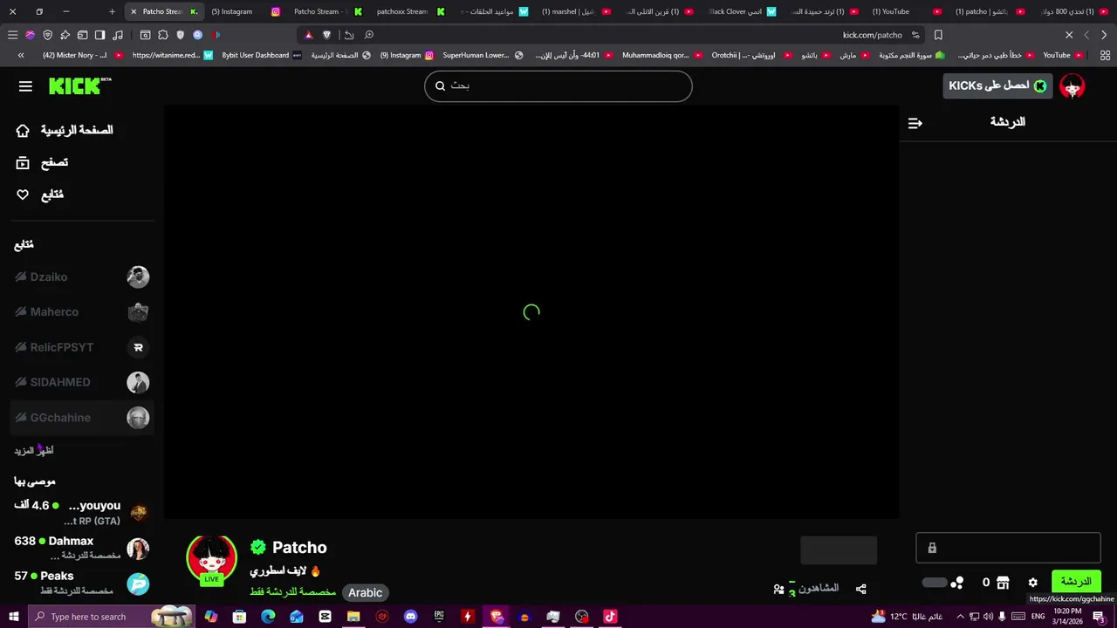1117x628 pixels.
Task: Open site settings icon in address bar
Action: click(915, 35)
